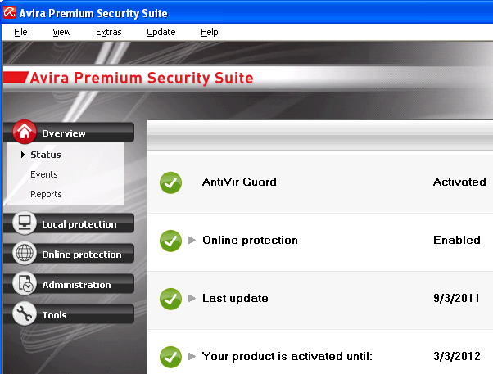Open the Update menu
The image size is (493, 374).
click(161, 32)
